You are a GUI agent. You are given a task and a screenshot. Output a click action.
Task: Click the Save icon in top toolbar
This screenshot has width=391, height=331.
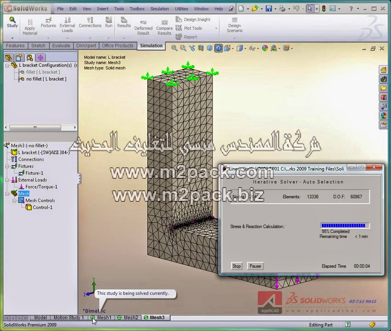tap(269, 8)
